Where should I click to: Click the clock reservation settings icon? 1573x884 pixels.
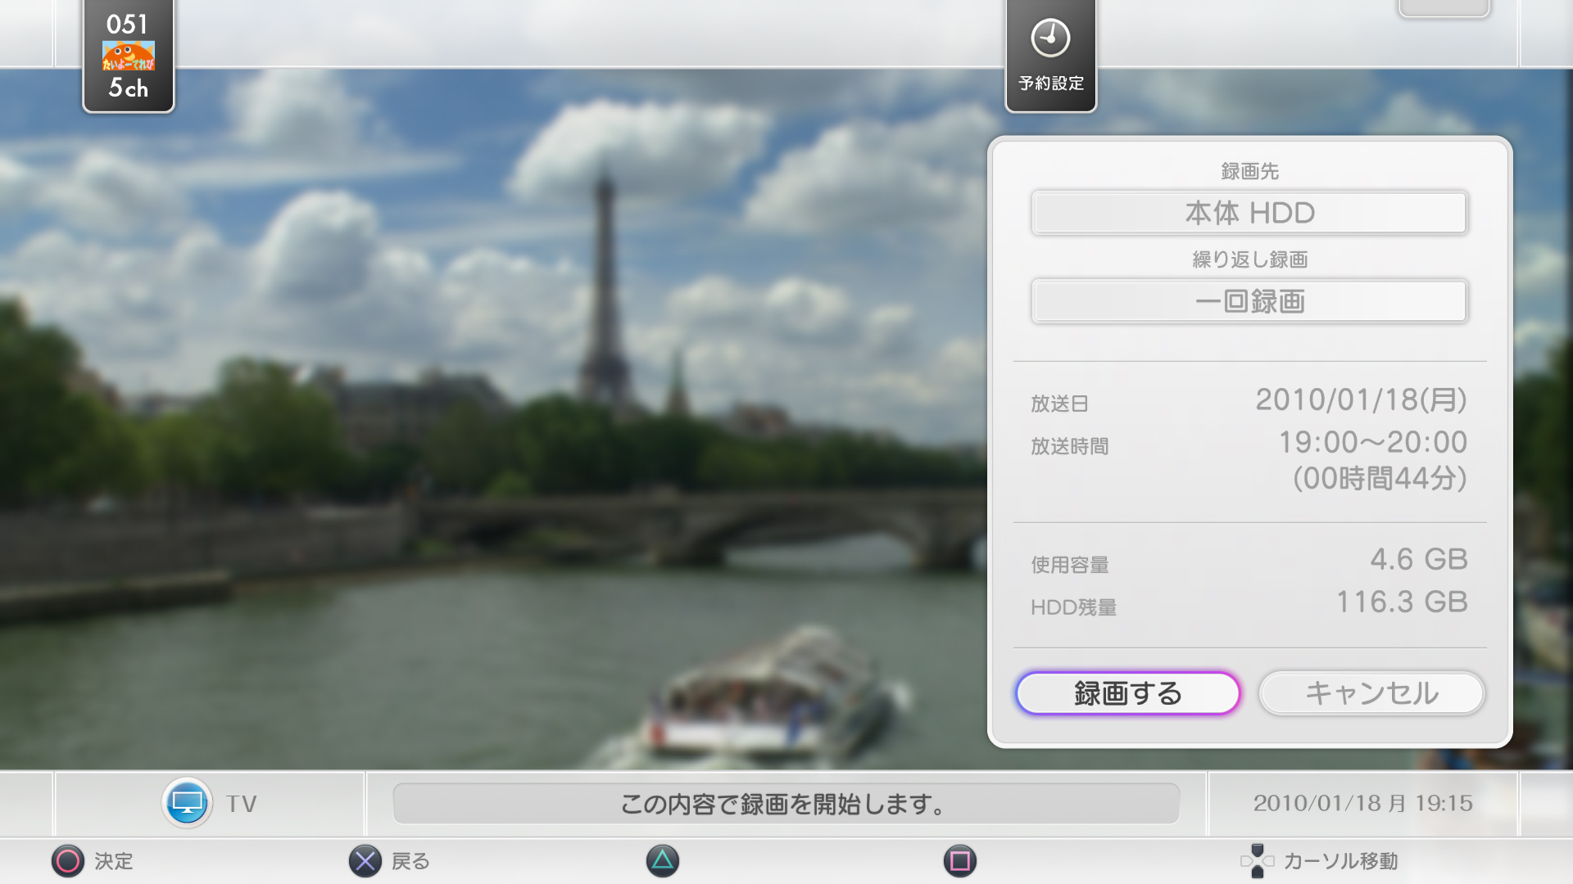(x=1050, y=38)
